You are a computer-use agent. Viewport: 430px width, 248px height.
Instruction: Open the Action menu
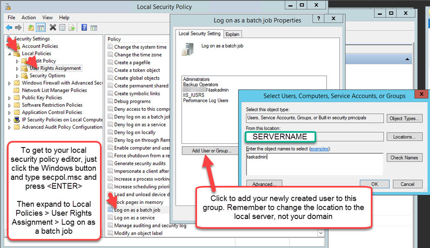pyautogui.click(x=29, y=18)
